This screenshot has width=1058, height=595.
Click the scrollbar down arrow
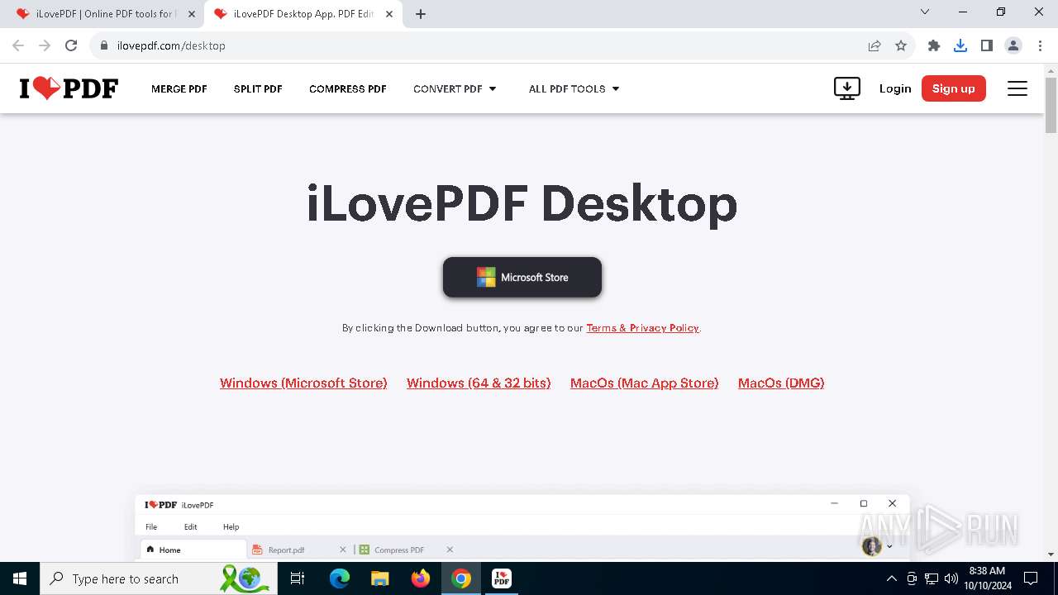[1051, 555]
